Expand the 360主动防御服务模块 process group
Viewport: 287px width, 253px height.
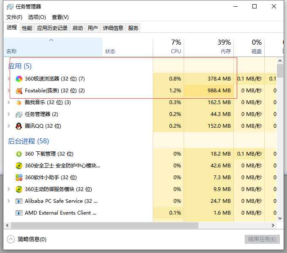[x=8, y=189]
